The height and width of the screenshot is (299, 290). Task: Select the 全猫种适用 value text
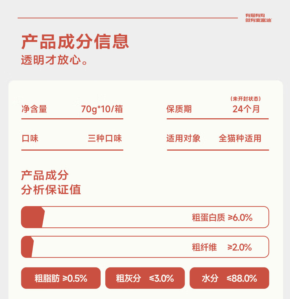click(x=240, y=138)
